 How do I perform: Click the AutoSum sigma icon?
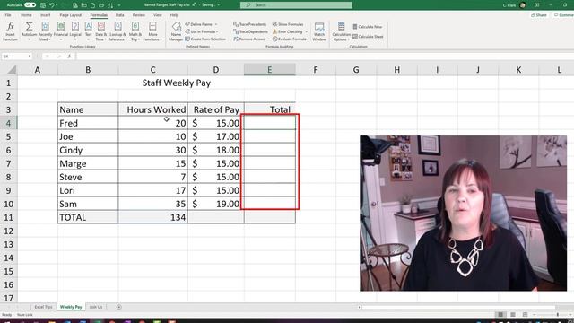click(29, 27)
